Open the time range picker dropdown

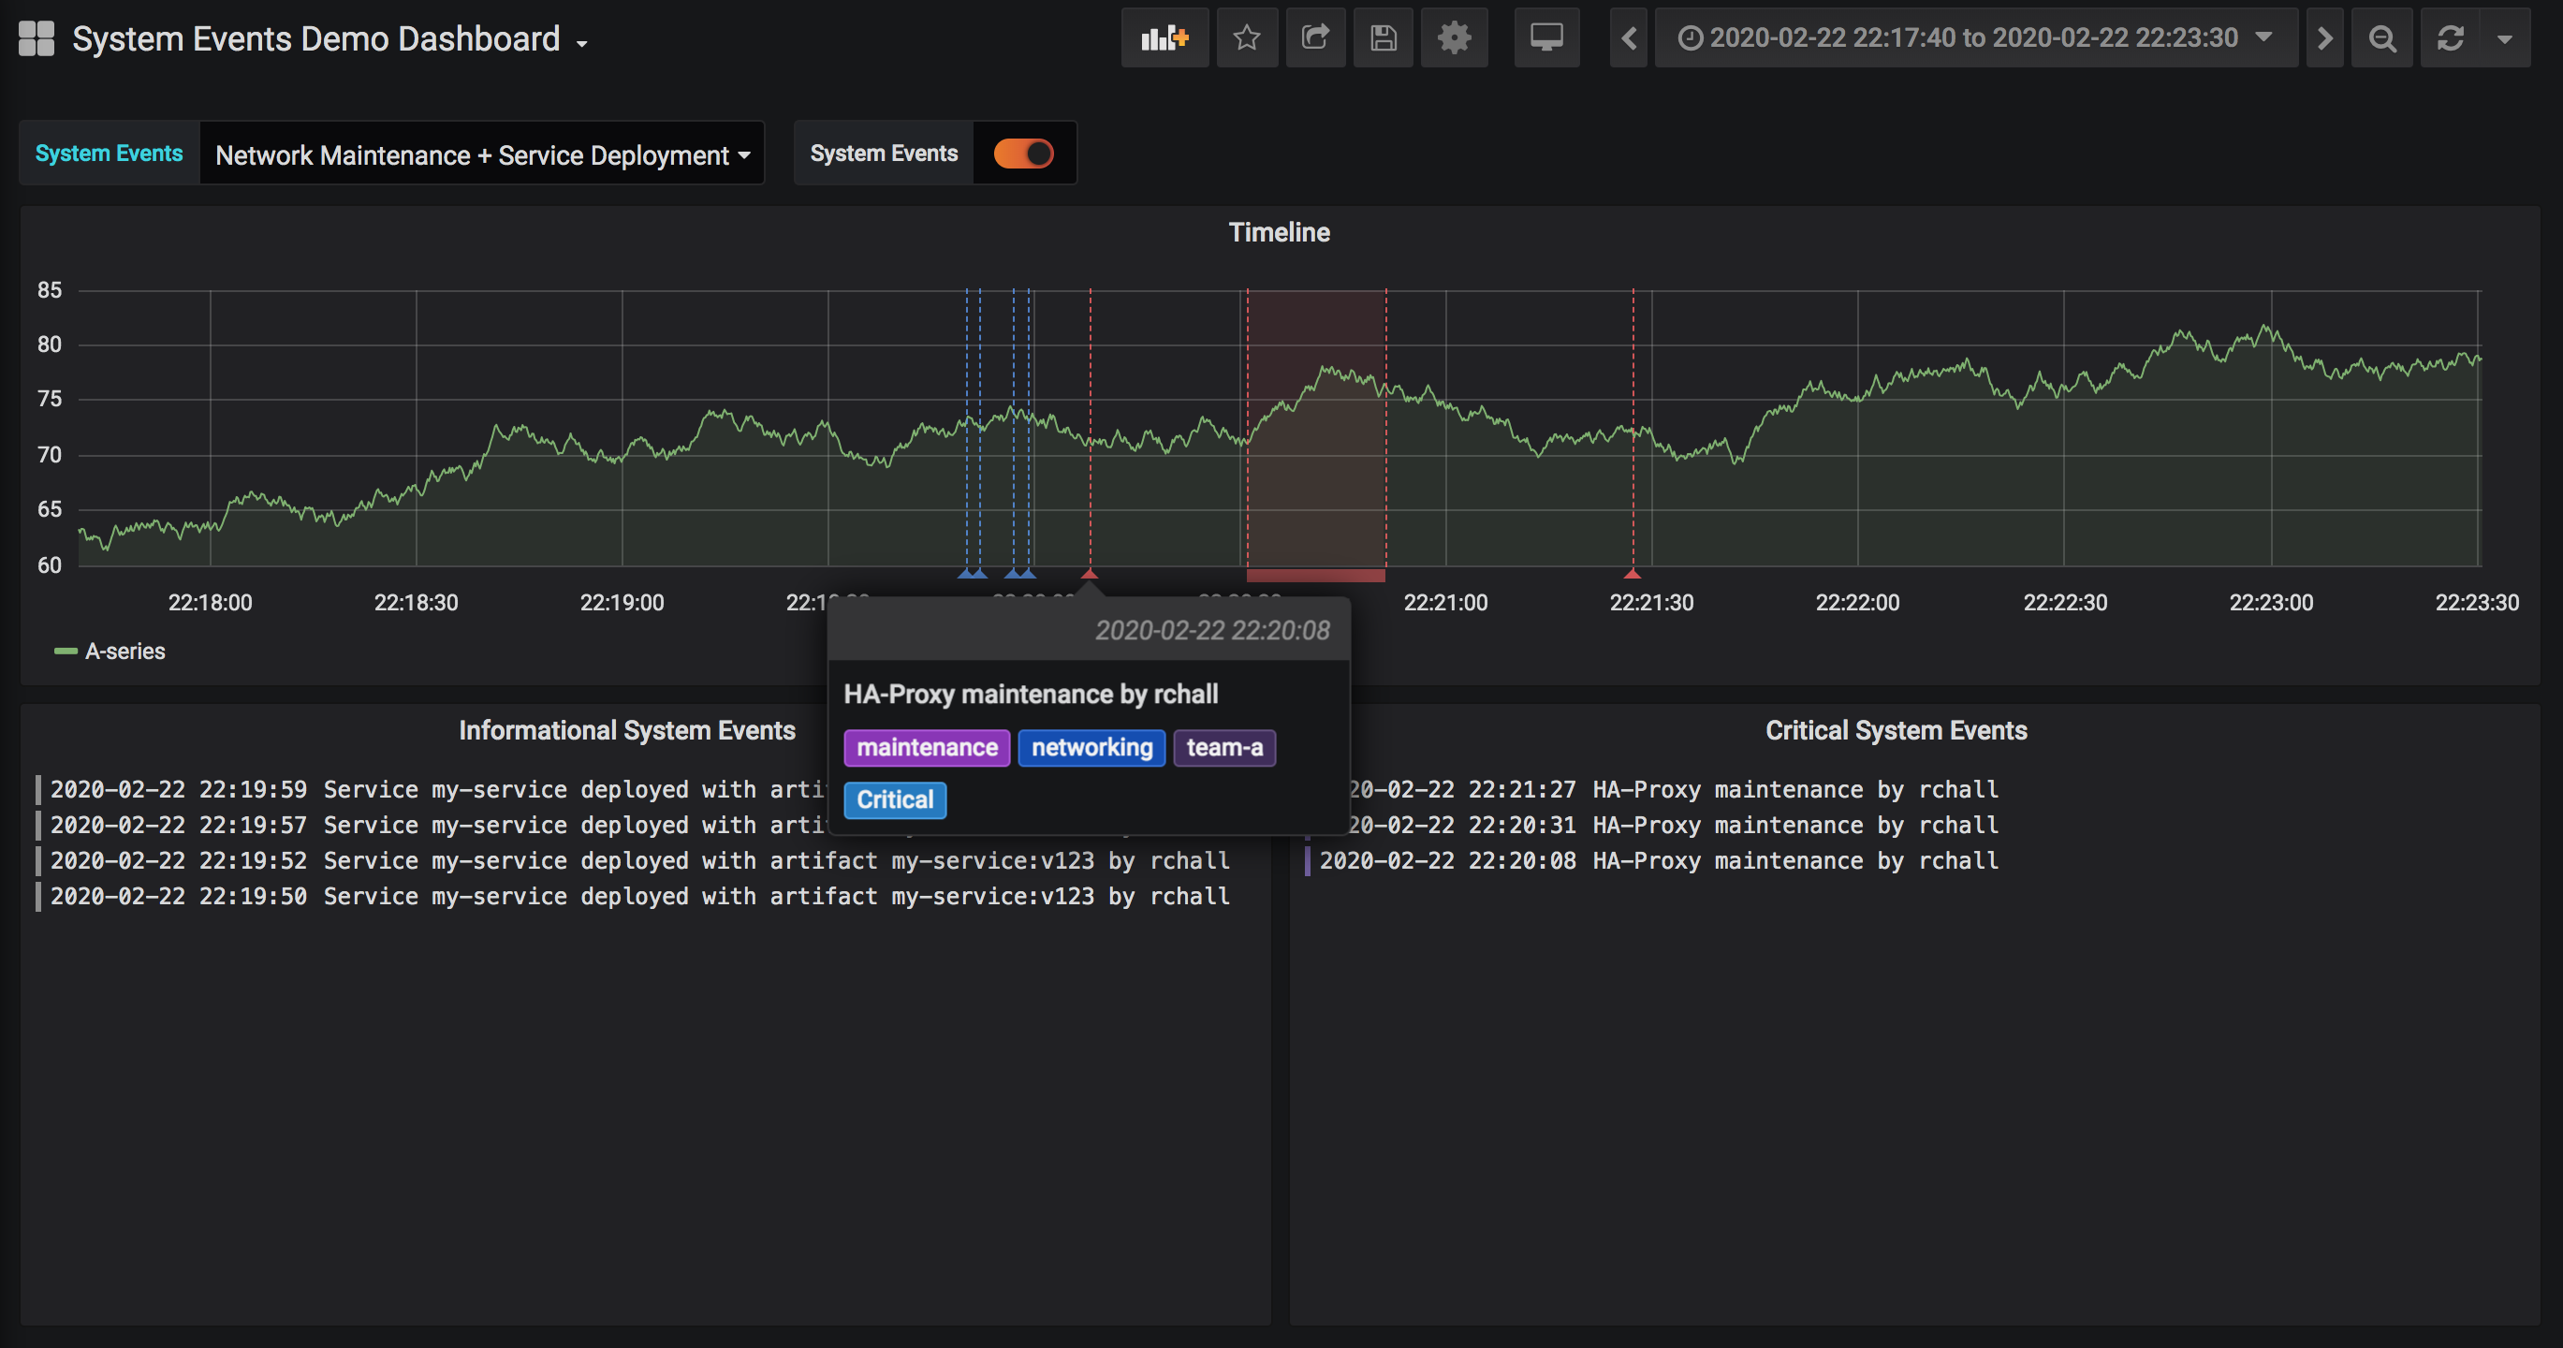1974,38
